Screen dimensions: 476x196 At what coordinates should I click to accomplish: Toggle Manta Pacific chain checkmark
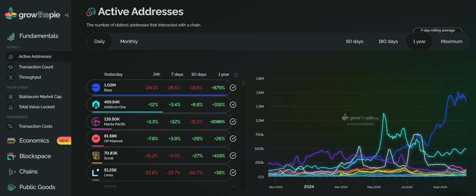[233, 122]
